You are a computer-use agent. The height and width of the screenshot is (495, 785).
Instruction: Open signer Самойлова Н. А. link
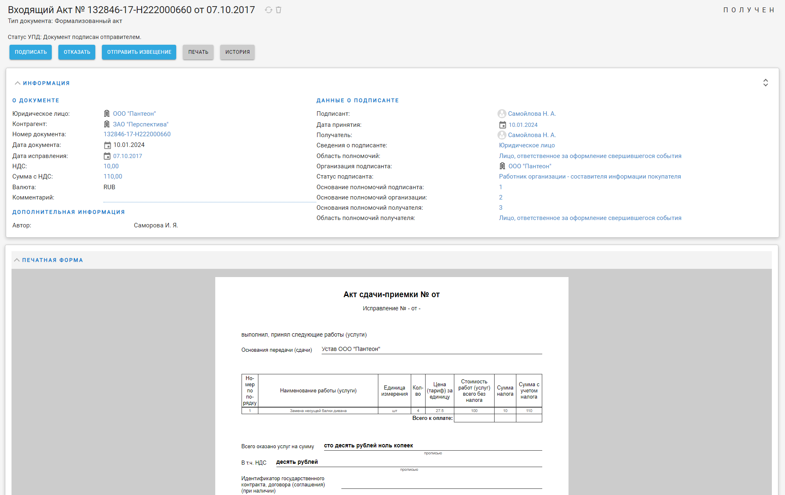532,114
